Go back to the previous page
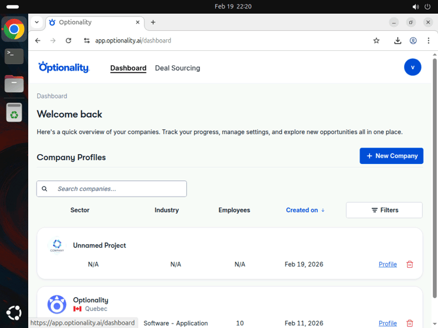This screenshot has height=328, width=438. [x=38, y=41]
